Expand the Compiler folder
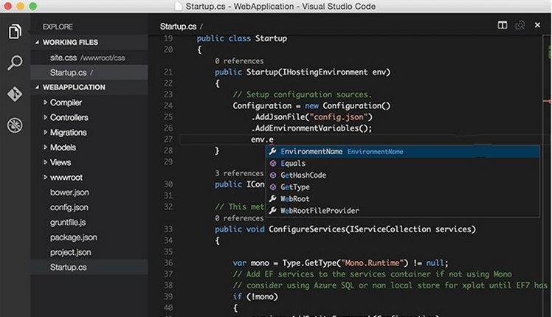Viewport: 552px width, 317px height. (x=46, y=102)
